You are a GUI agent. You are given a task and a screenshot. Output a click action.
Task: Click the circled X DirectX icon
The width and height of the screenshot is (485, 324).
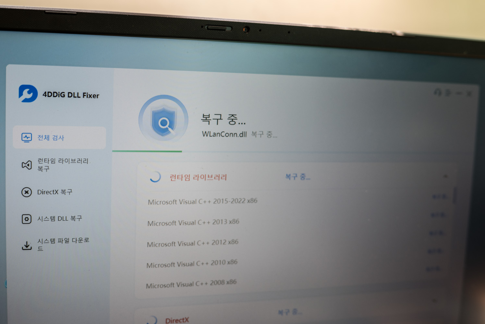[27, 192]
